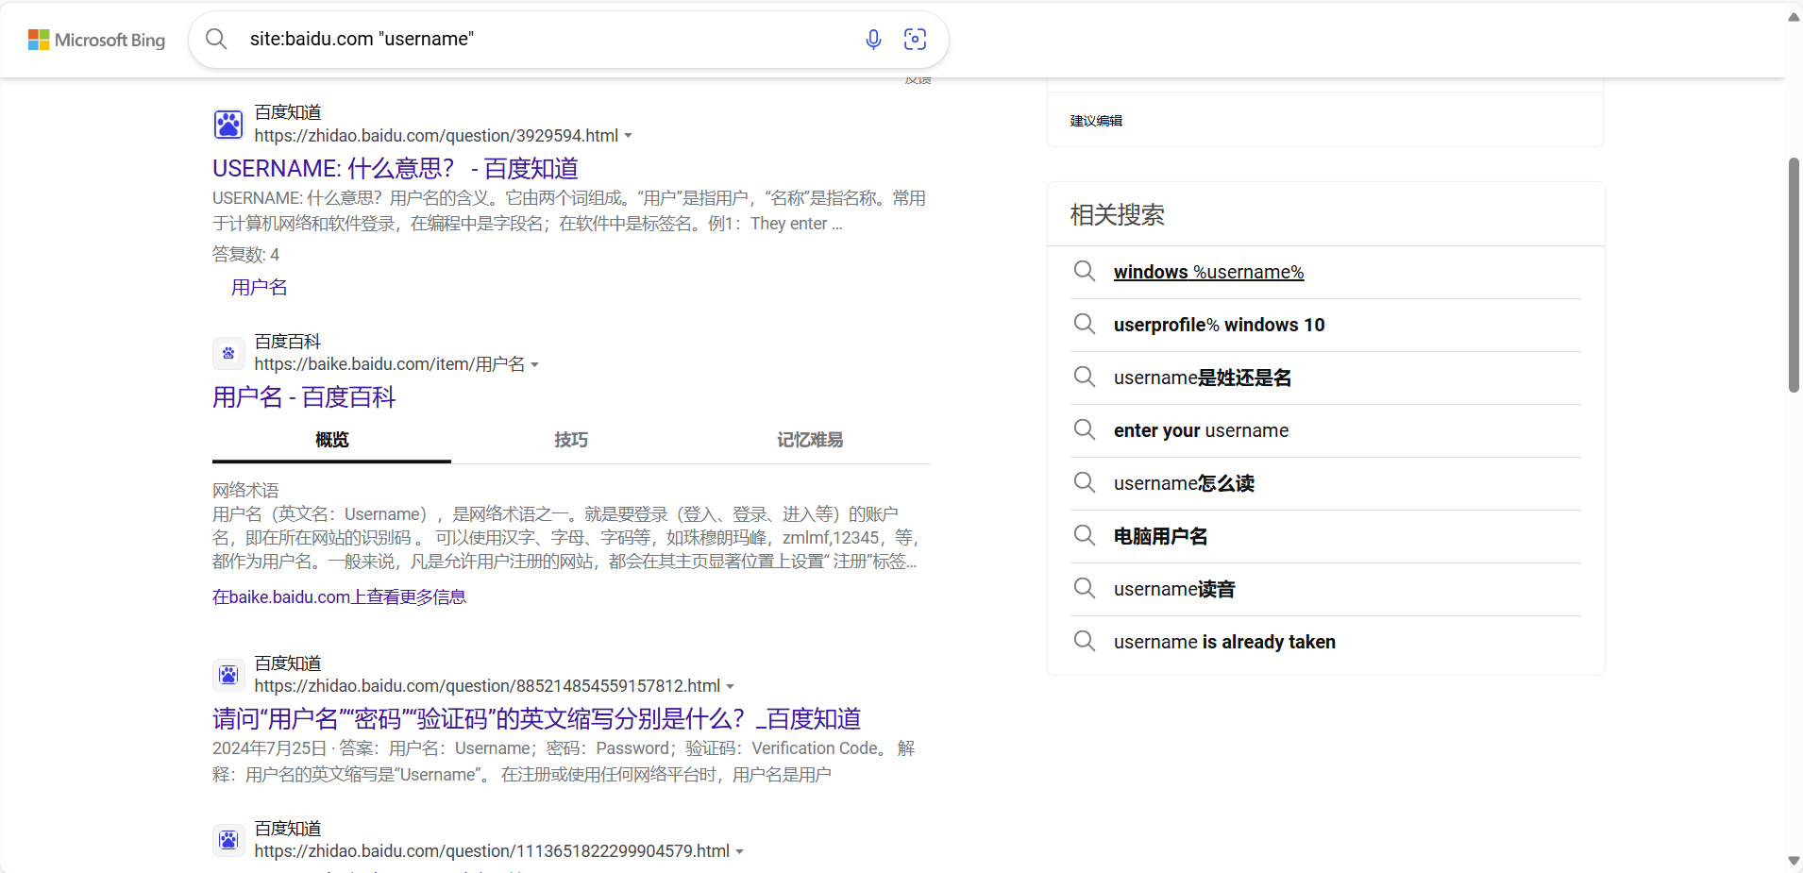The height and width of the screenshot is (873, 1803).
Task: Search related query username怎么读
Action: click(x=1184, y=483)
